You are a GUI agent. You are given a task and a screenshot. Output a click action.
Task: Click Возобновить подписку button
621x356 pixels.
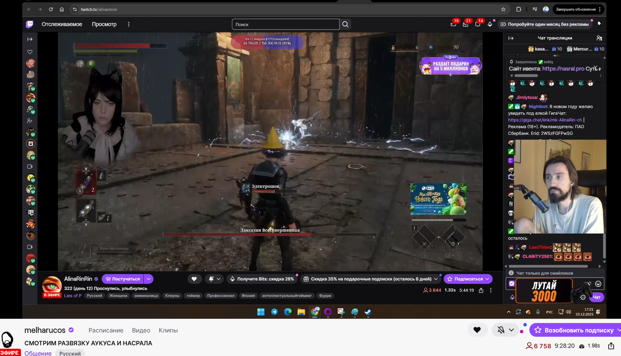click(575, 330)
